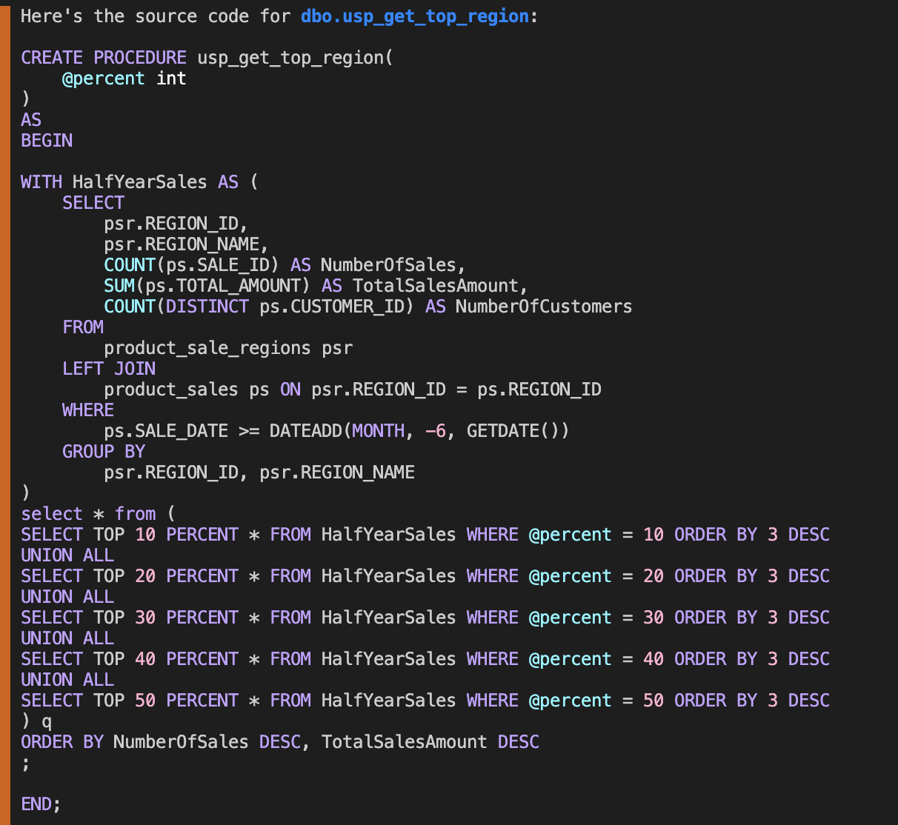Select the "SELECT TOP 20 PERCENT" line
This screenshot has width=898, height=825.
425,576
